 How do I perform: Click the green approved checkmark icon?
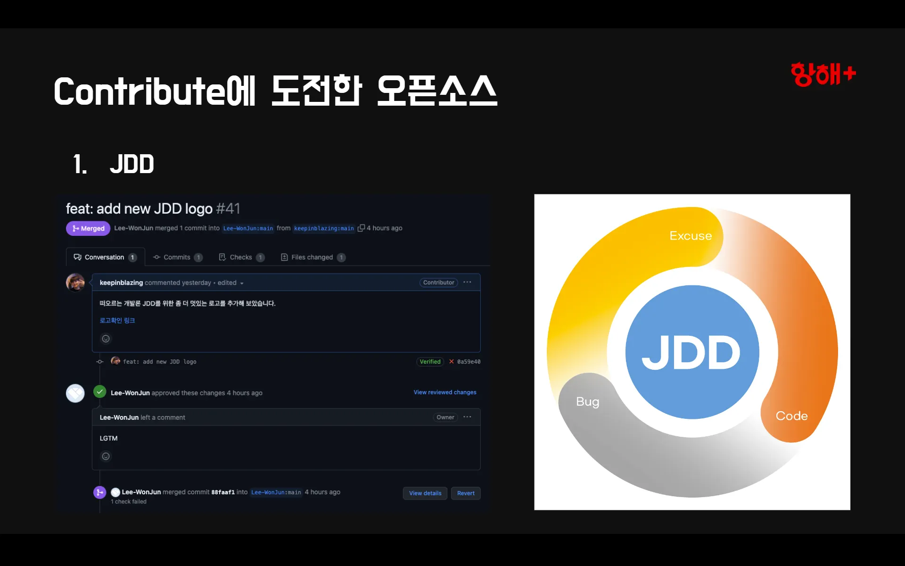[99, 392]
